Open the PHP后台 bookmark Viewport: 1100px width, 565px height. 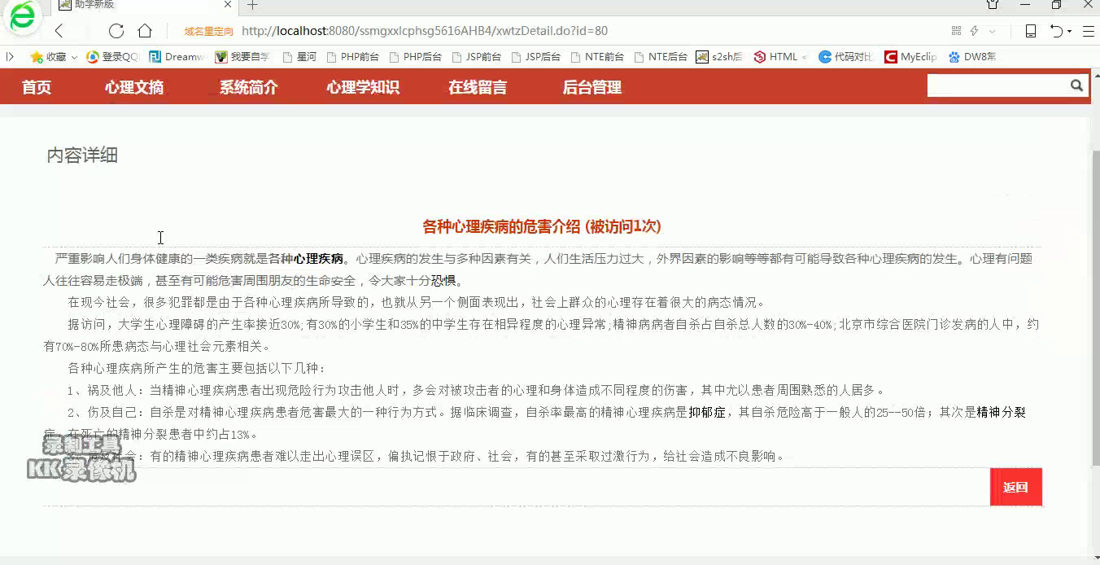click(x=416, y=57)
